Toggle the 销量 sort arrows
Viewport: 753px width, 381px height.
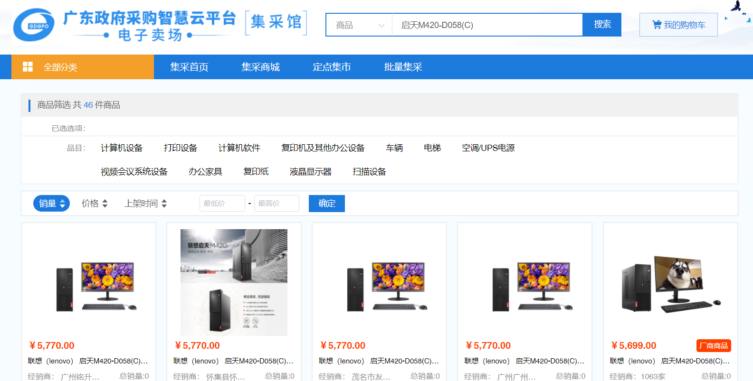(62, 204)
